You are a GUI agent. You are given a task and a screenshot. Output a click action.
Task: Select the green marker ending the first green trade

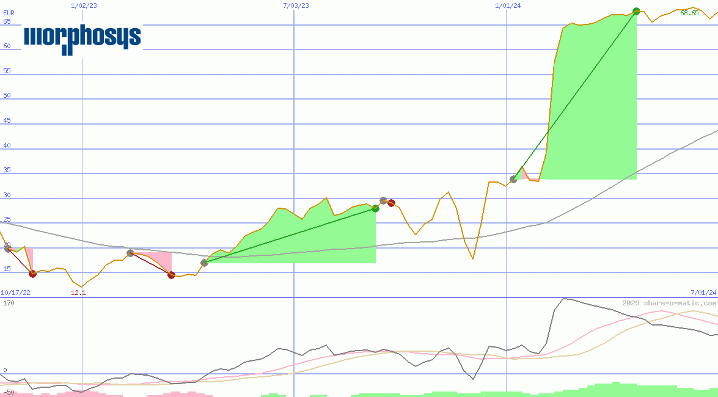[x=375, y=208]
